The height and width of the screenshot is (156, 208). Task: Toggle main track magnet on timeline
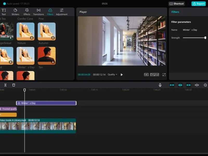coord(172,85)
